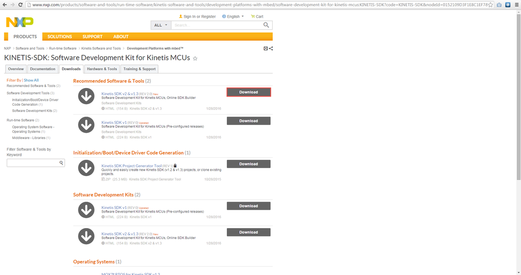Click the NXP logo
Image resolution: width=521 pixels, height=275 pixels.
click(x=20, y=22)
